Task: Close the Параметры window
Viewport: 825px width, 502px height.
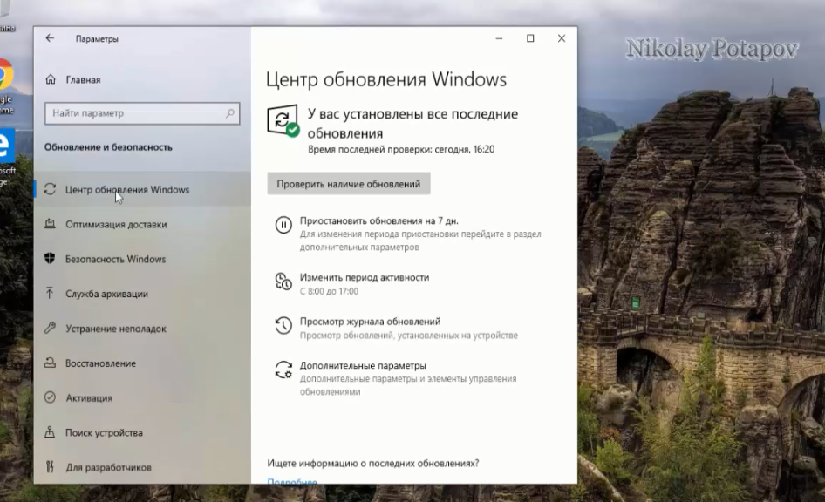Action: (x=562, y=38)
